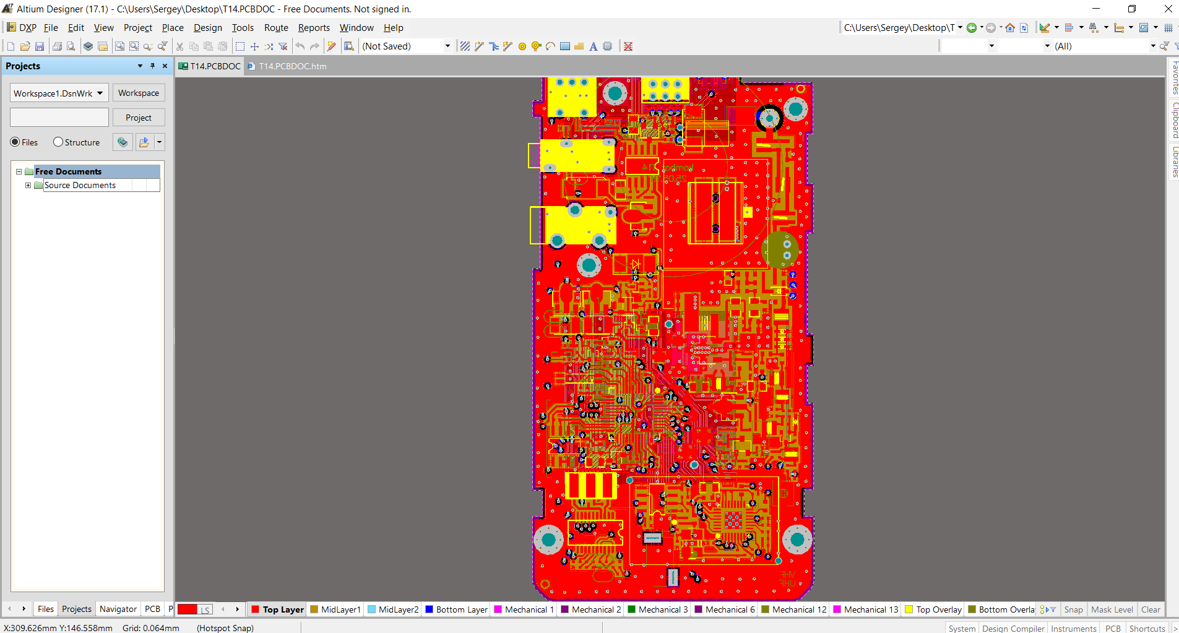Click the Undo arrow icon
The image size is (1179, 633).
click(300, 46)
